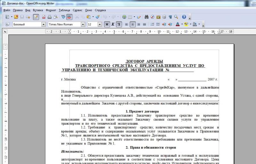Toggle bold Ж button

(107, 24)
